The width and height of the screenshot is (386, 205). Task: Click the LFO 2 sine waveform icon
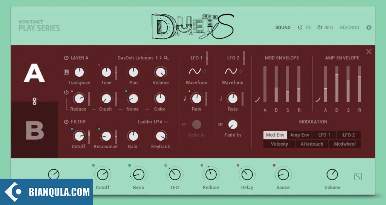pos(231,71)
